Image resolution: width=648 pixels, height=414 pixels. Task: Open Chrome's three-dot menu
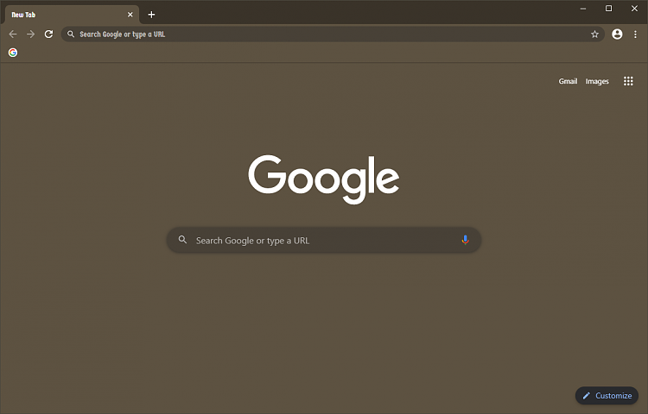coord(635,34)
